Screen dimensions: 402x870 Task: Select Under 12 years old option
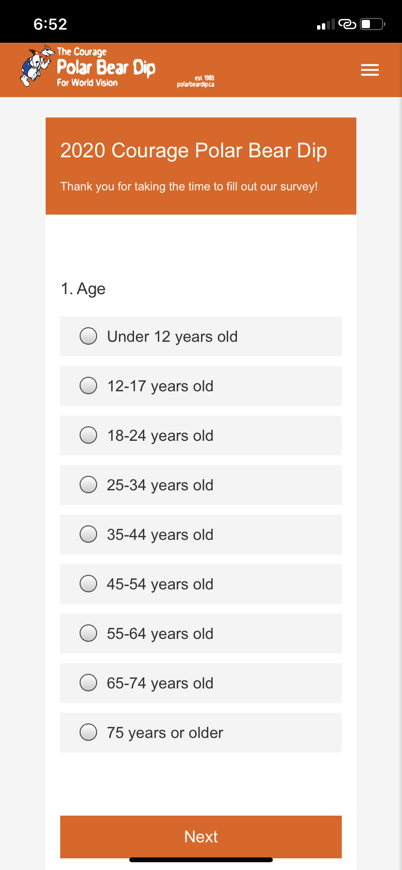(201, 336)
